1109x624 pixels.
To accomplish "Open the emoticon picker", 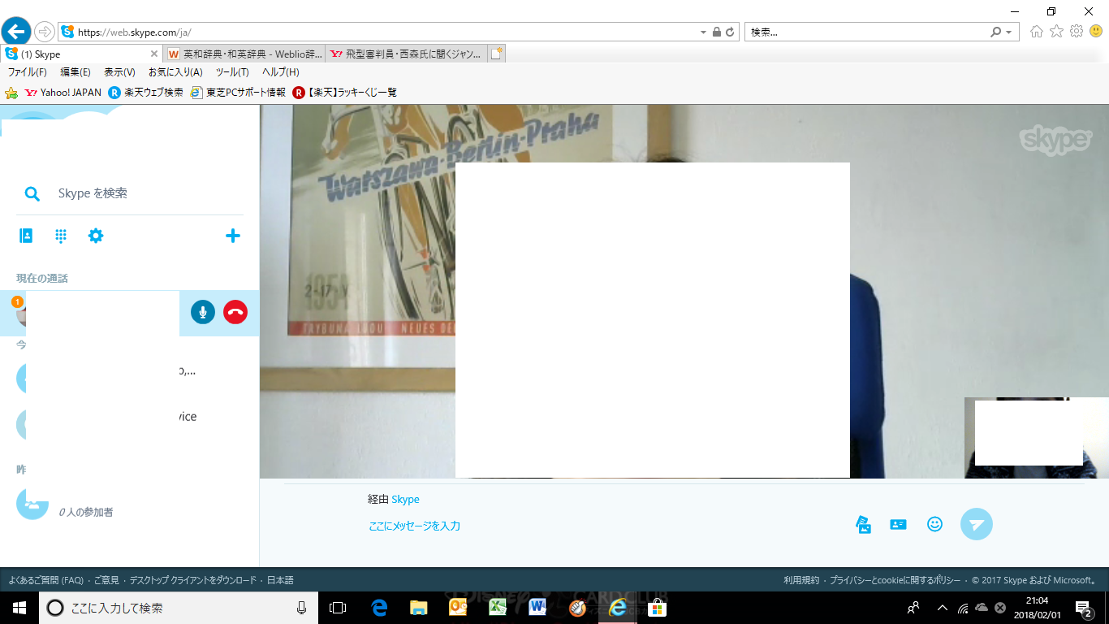I will point(934,525).
